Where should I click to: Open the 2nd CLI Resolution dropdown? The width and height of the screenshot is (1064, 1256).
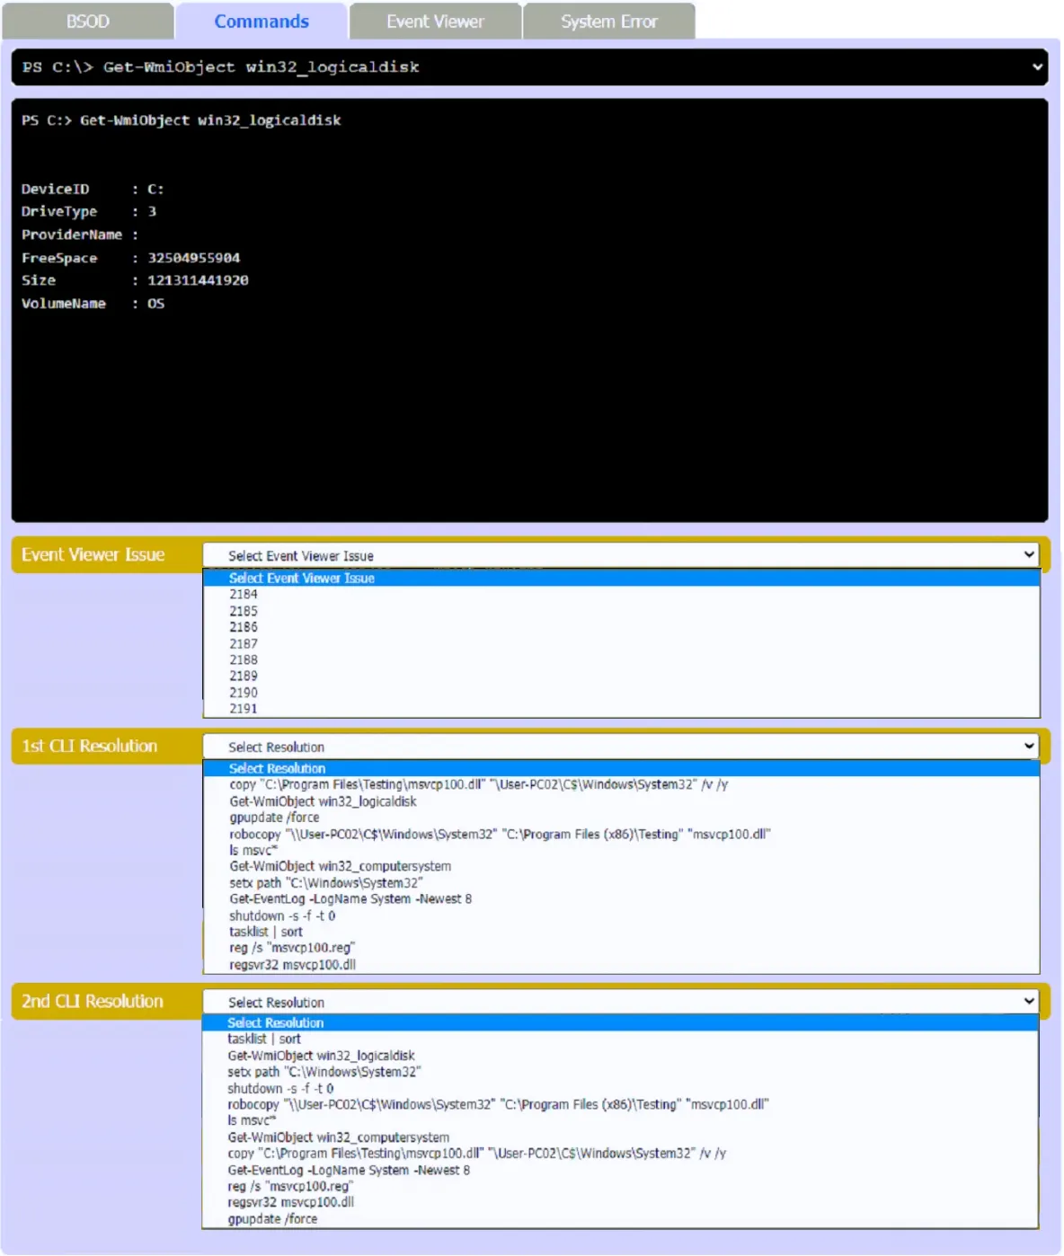(621, 1002)
